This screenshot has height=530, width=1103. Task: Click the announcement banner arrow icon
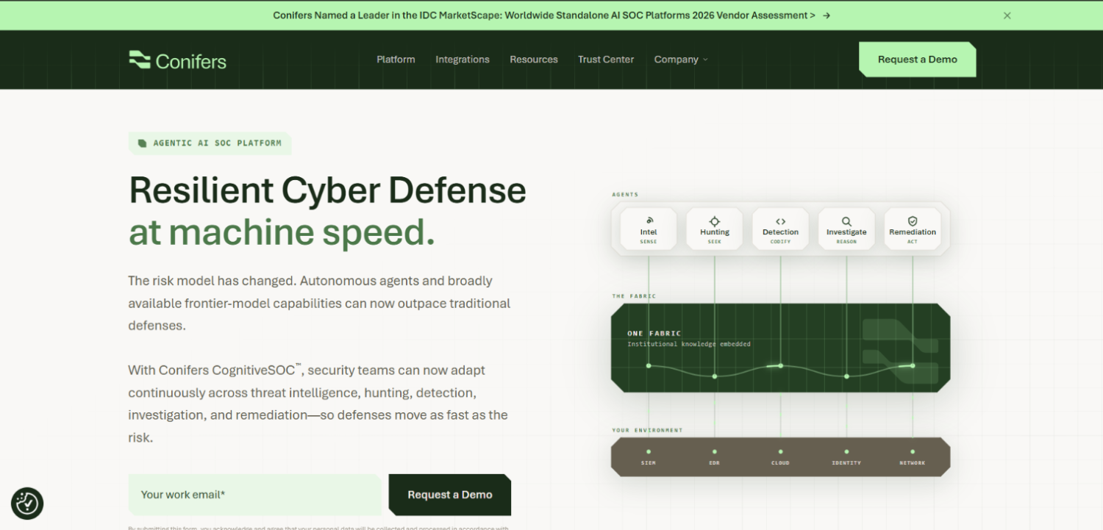[827, 15]
